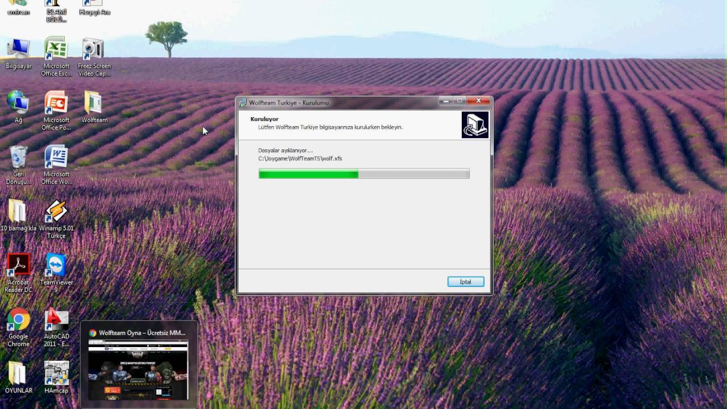This screenshot has width=727, height=409.
Task: Click the Dosyalar ayıklanıyor status text
Action: tap(285, 151)
